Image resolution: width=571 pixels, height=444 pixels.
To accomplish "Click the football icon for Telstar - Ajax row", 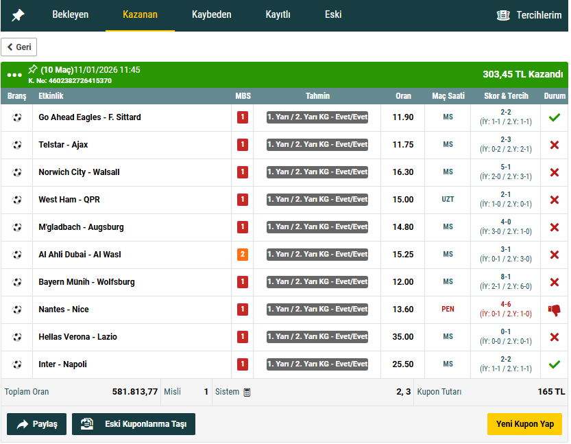I will click(16, 145).
